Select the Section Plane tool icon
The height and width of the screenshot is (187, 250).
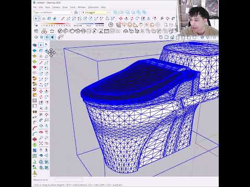click(36, 37)
